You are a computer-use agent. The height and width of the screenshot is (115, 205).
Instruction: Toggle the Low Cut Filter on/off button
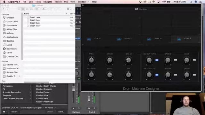[157, 75]
